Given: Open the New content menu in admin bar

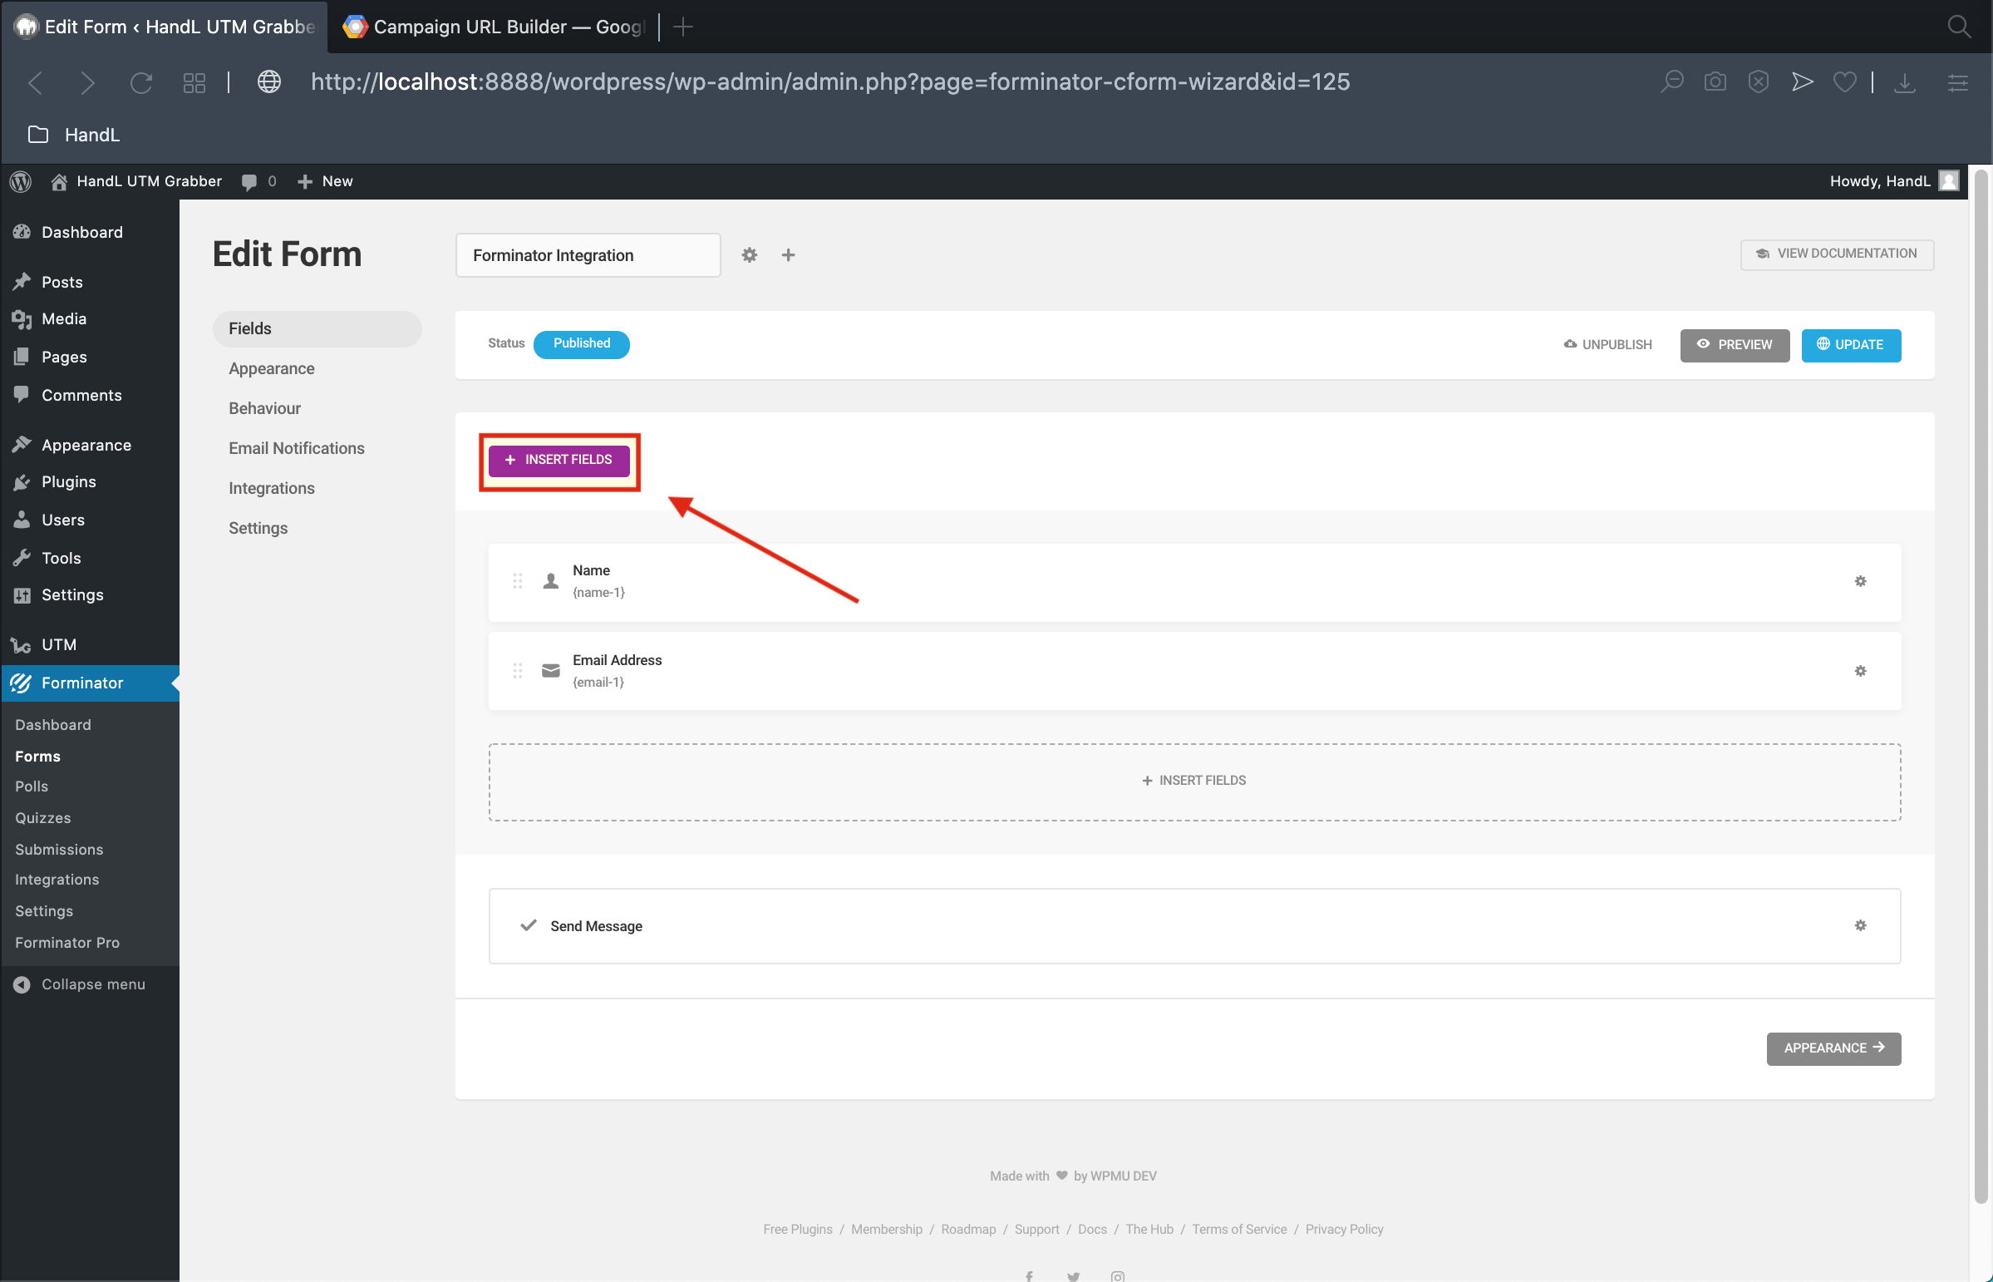Looking at the screenshot, I should [x=325, y=180].
